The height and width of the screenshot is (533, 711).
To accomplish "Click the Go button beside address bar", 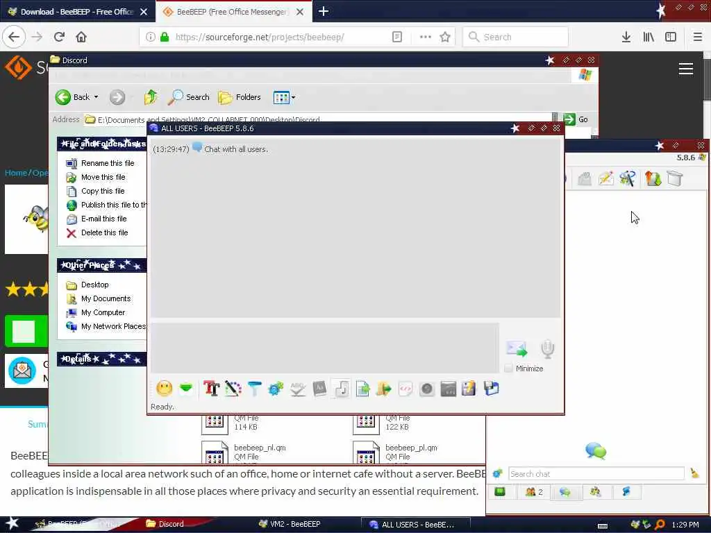I will tap(576, 119).
